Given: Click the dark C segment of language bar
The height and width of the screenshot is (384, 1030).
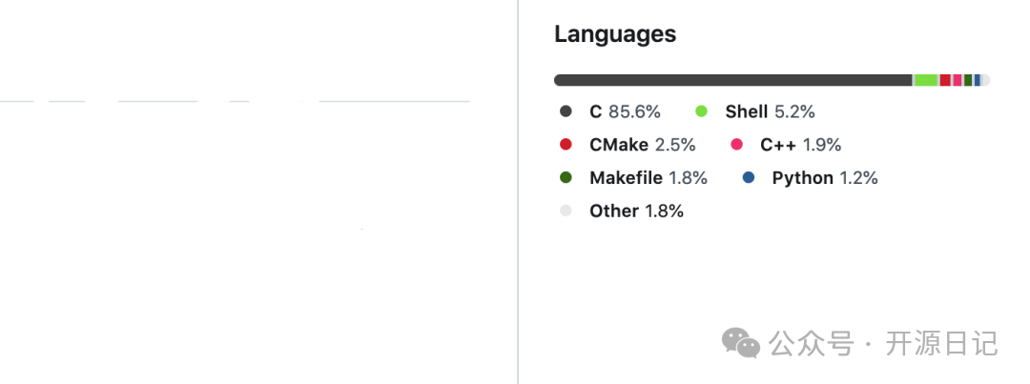Looking at the screenshot, I should (733, 80).
